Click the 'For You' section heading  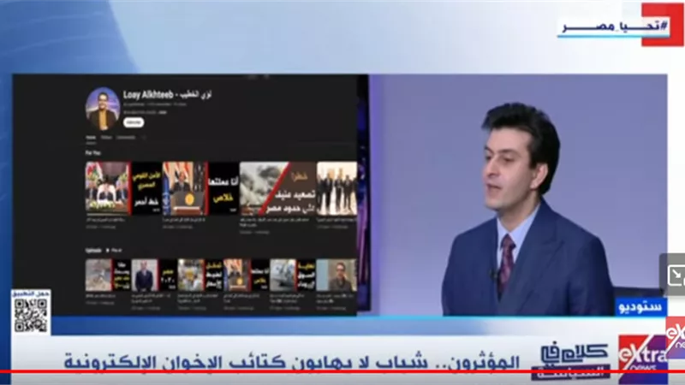[x=92, y=153]
